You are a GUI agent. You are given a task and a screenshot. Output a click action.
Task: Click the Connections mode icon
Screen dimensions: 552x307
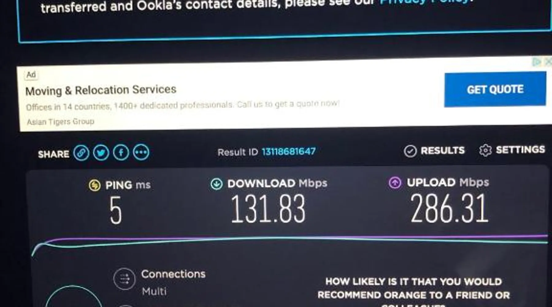pyautogui.click(x=124, y=279)
